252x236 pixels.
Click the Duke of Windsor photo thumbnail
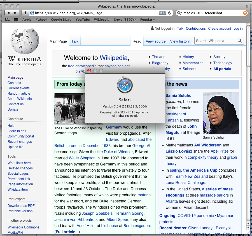[x=70, y=109]
